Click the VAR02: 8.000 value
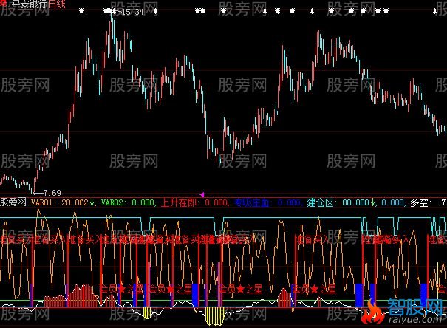The width and height of the screenshot is (447, 328). click(128, 202)
